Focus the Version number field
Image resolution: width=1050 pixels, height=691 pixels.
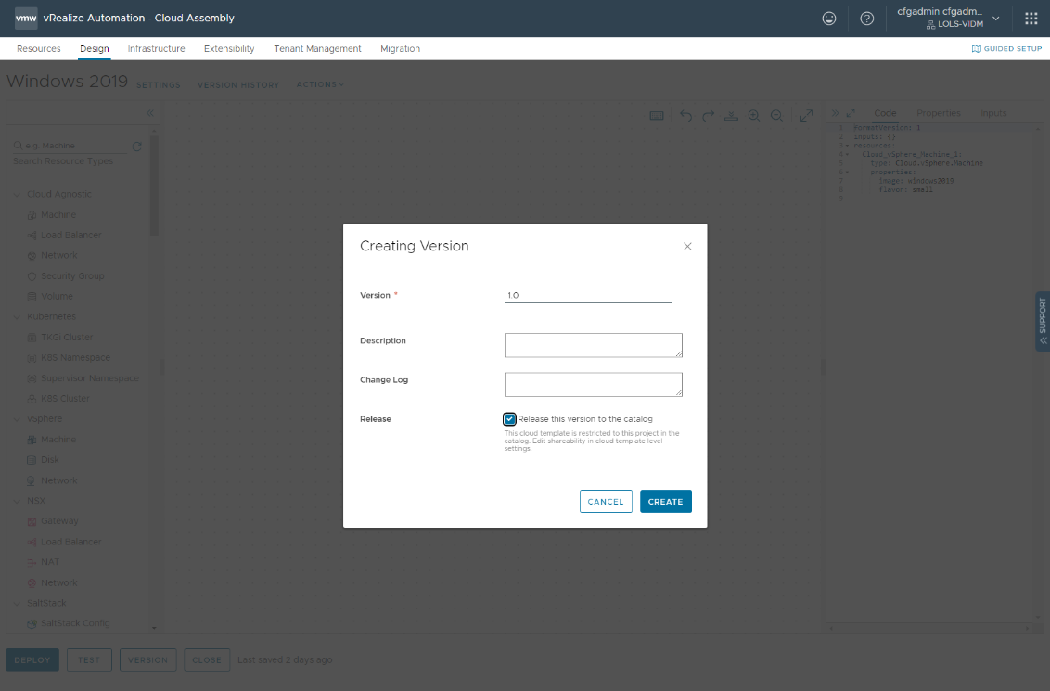coord(588,295)
